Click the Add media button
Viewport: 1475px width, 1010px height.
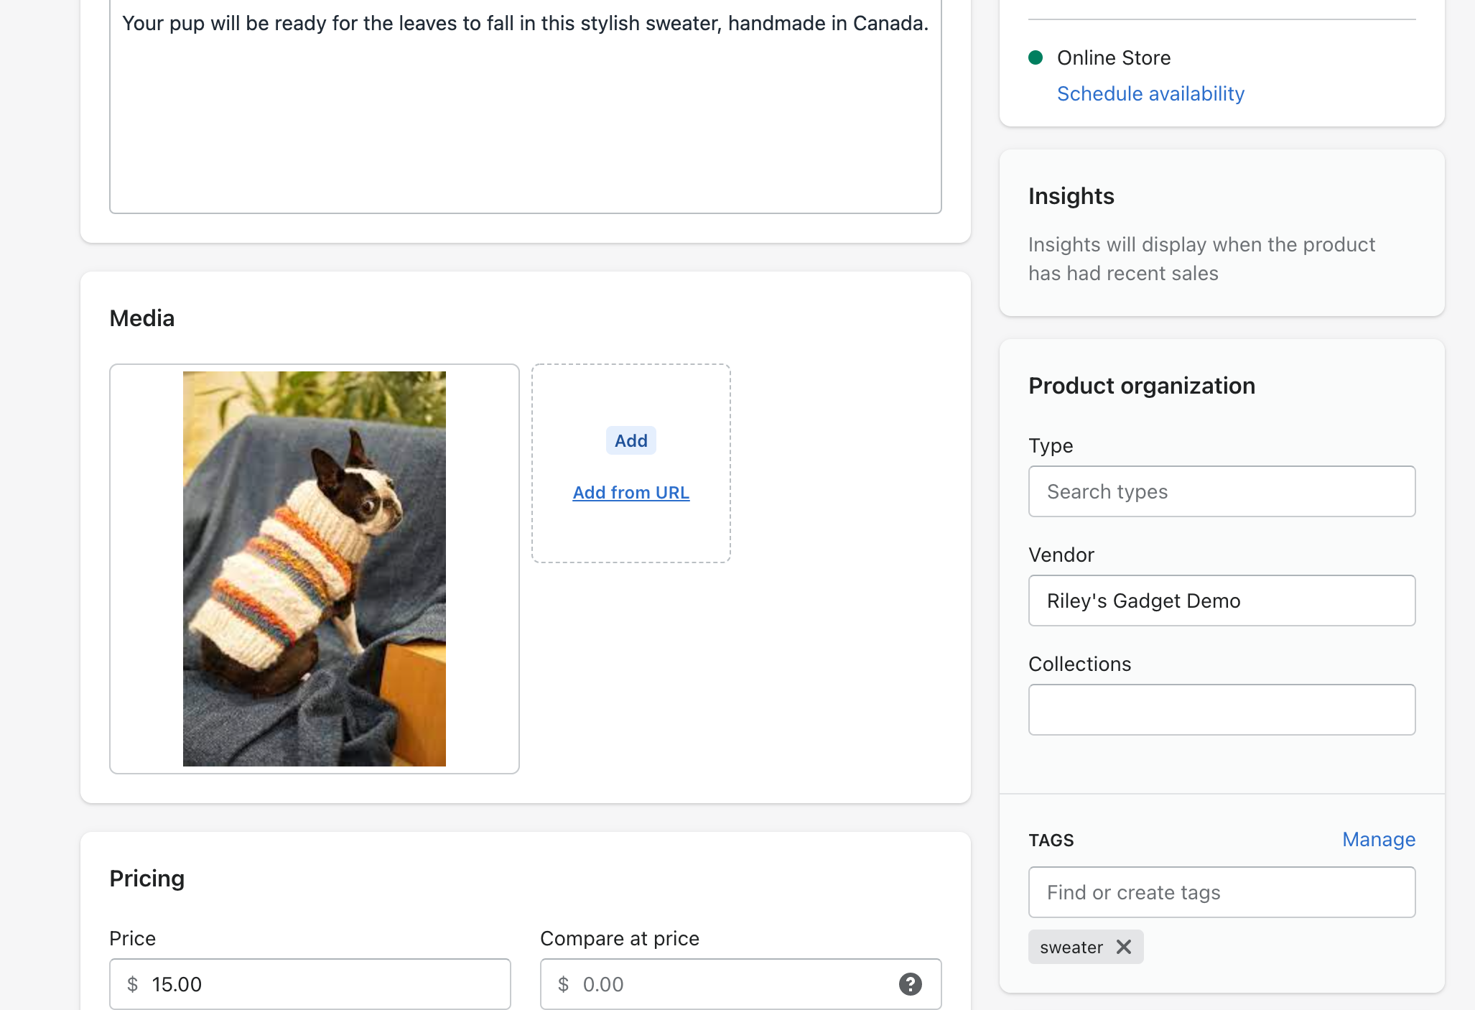[x=631, y=440]
